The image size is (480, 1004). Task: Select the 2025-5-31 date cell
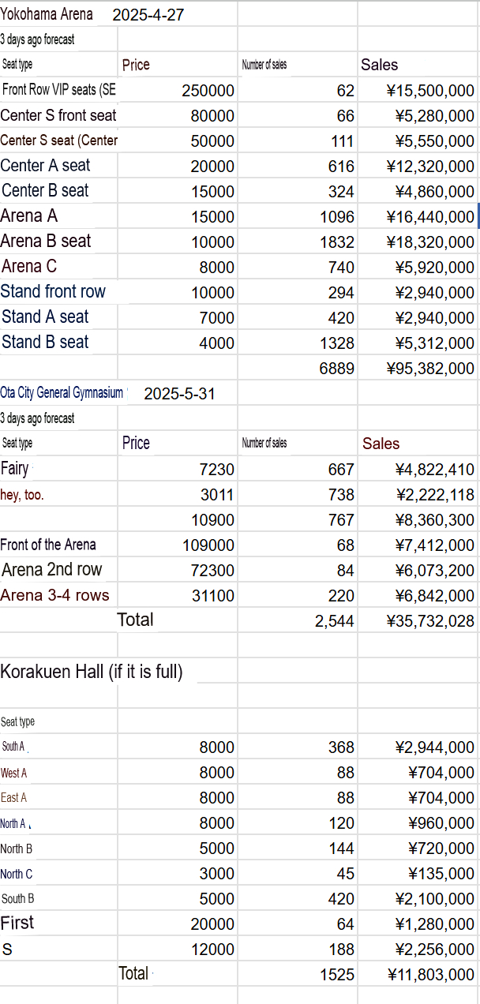179,394
